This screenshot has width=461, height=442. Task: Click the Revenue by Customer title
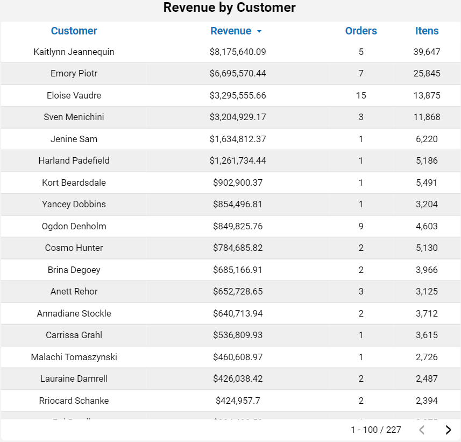tap(229, 8)
